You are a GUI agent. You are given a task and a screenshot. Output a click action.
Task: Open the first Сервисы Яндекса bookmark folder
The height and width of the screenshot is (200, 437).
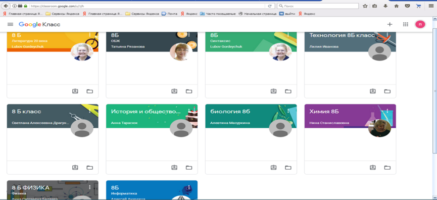click(63, 14)
